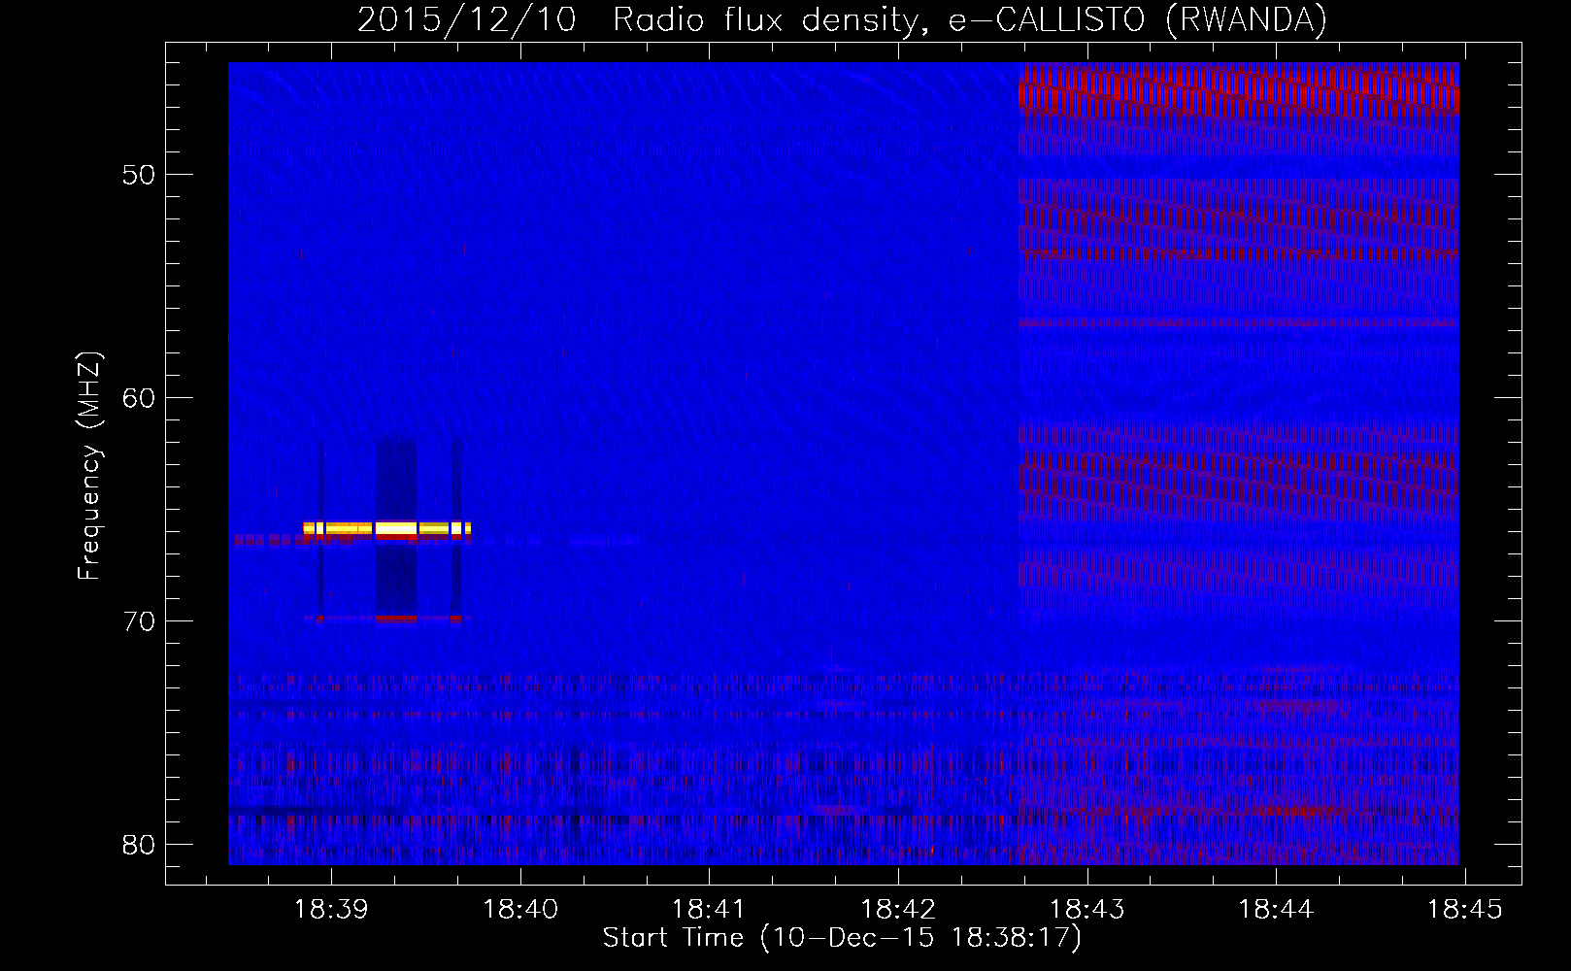Image resolution: width=1571 pixels, height=971 pixels.
Task: Select the '18:42' time tick label
Action: pyautogui.click(x=899, y=910)
